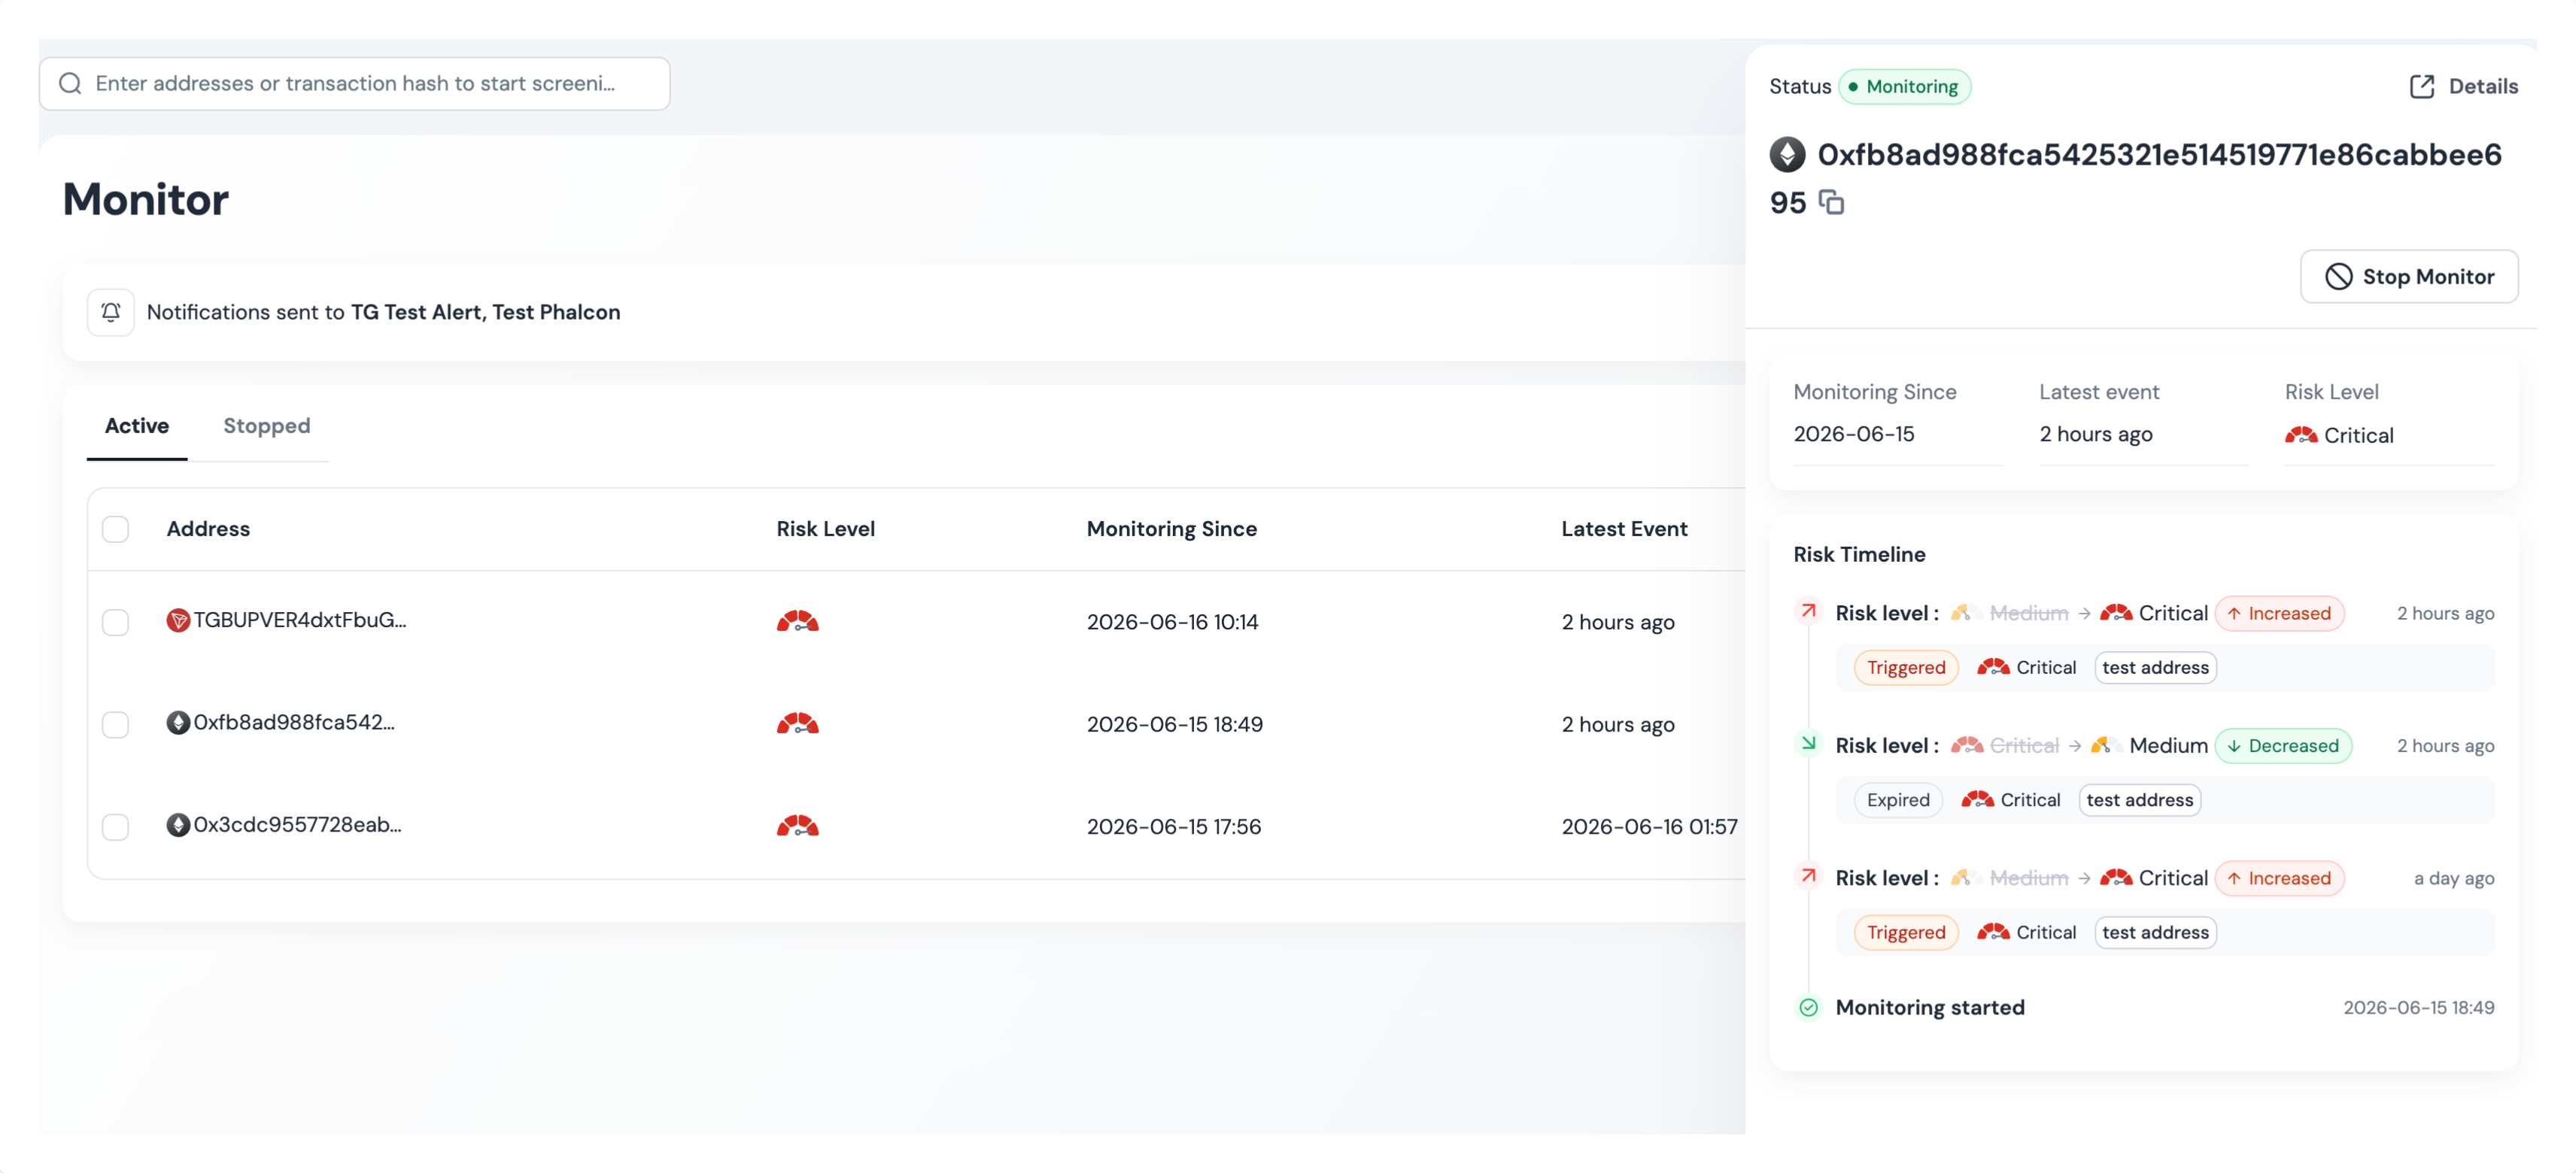Click the Tron icon on TGBUPVER4dxtFbuG row

click(178, 620)
